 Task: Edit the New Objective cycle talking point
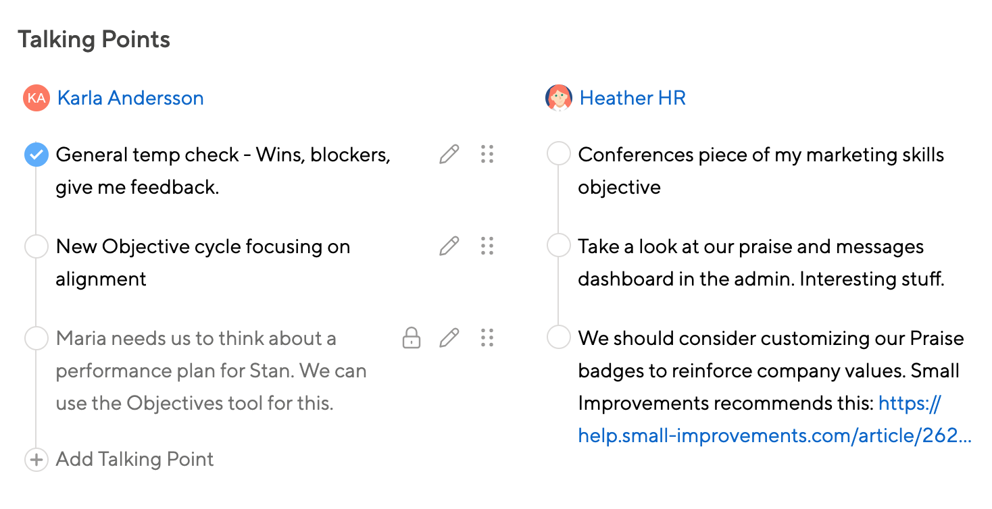click(x=449, y=246)
